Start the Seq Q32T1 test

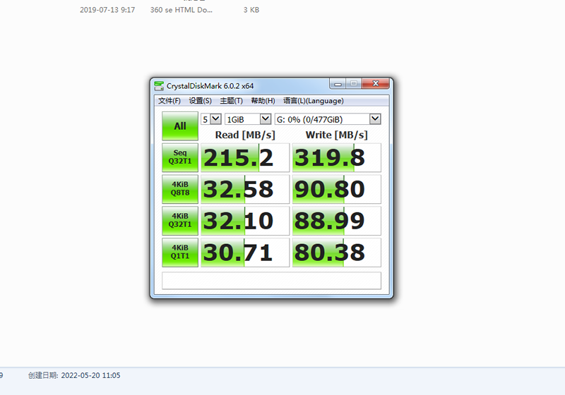click(x=180, y=157)
